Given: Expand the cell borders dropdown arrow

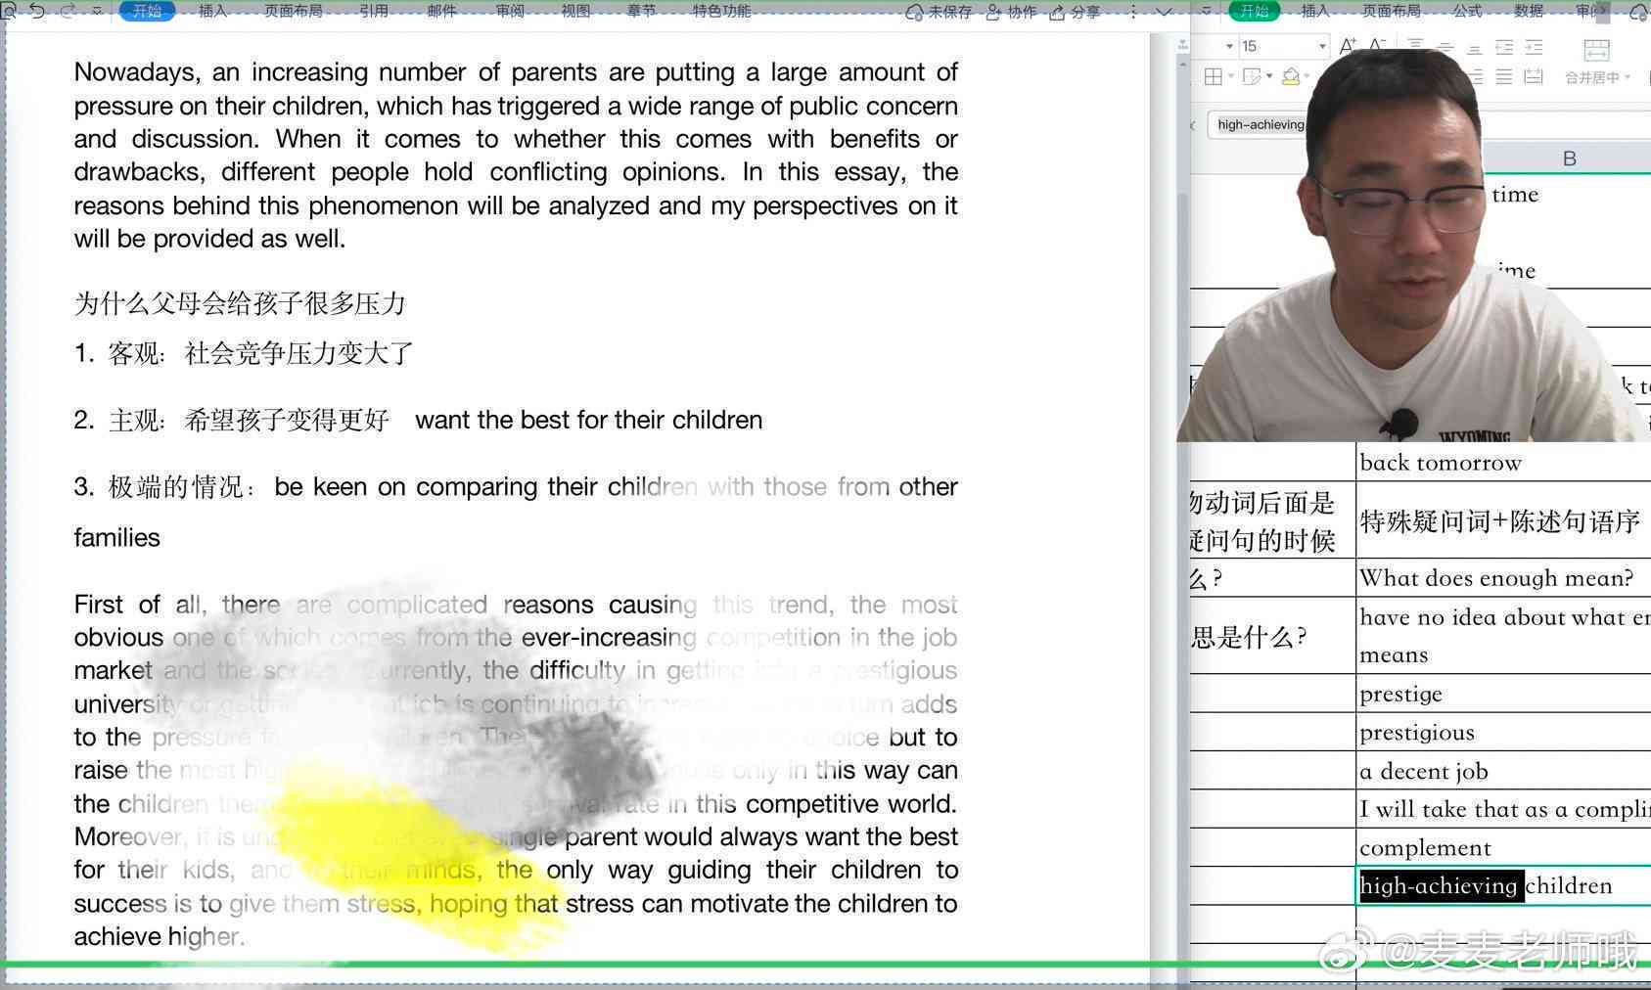Looking at the screenshot, I should tap(1231, 76).
